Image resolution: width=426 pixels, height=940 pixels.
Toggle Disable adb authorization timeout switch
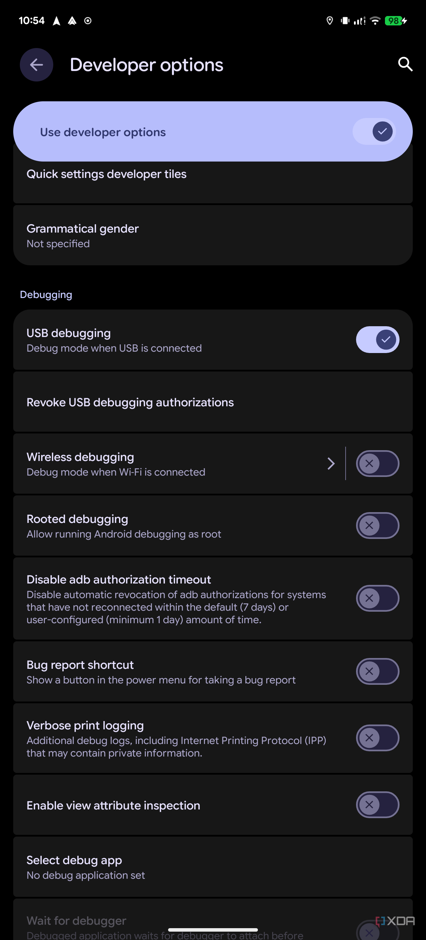[378, 598]
